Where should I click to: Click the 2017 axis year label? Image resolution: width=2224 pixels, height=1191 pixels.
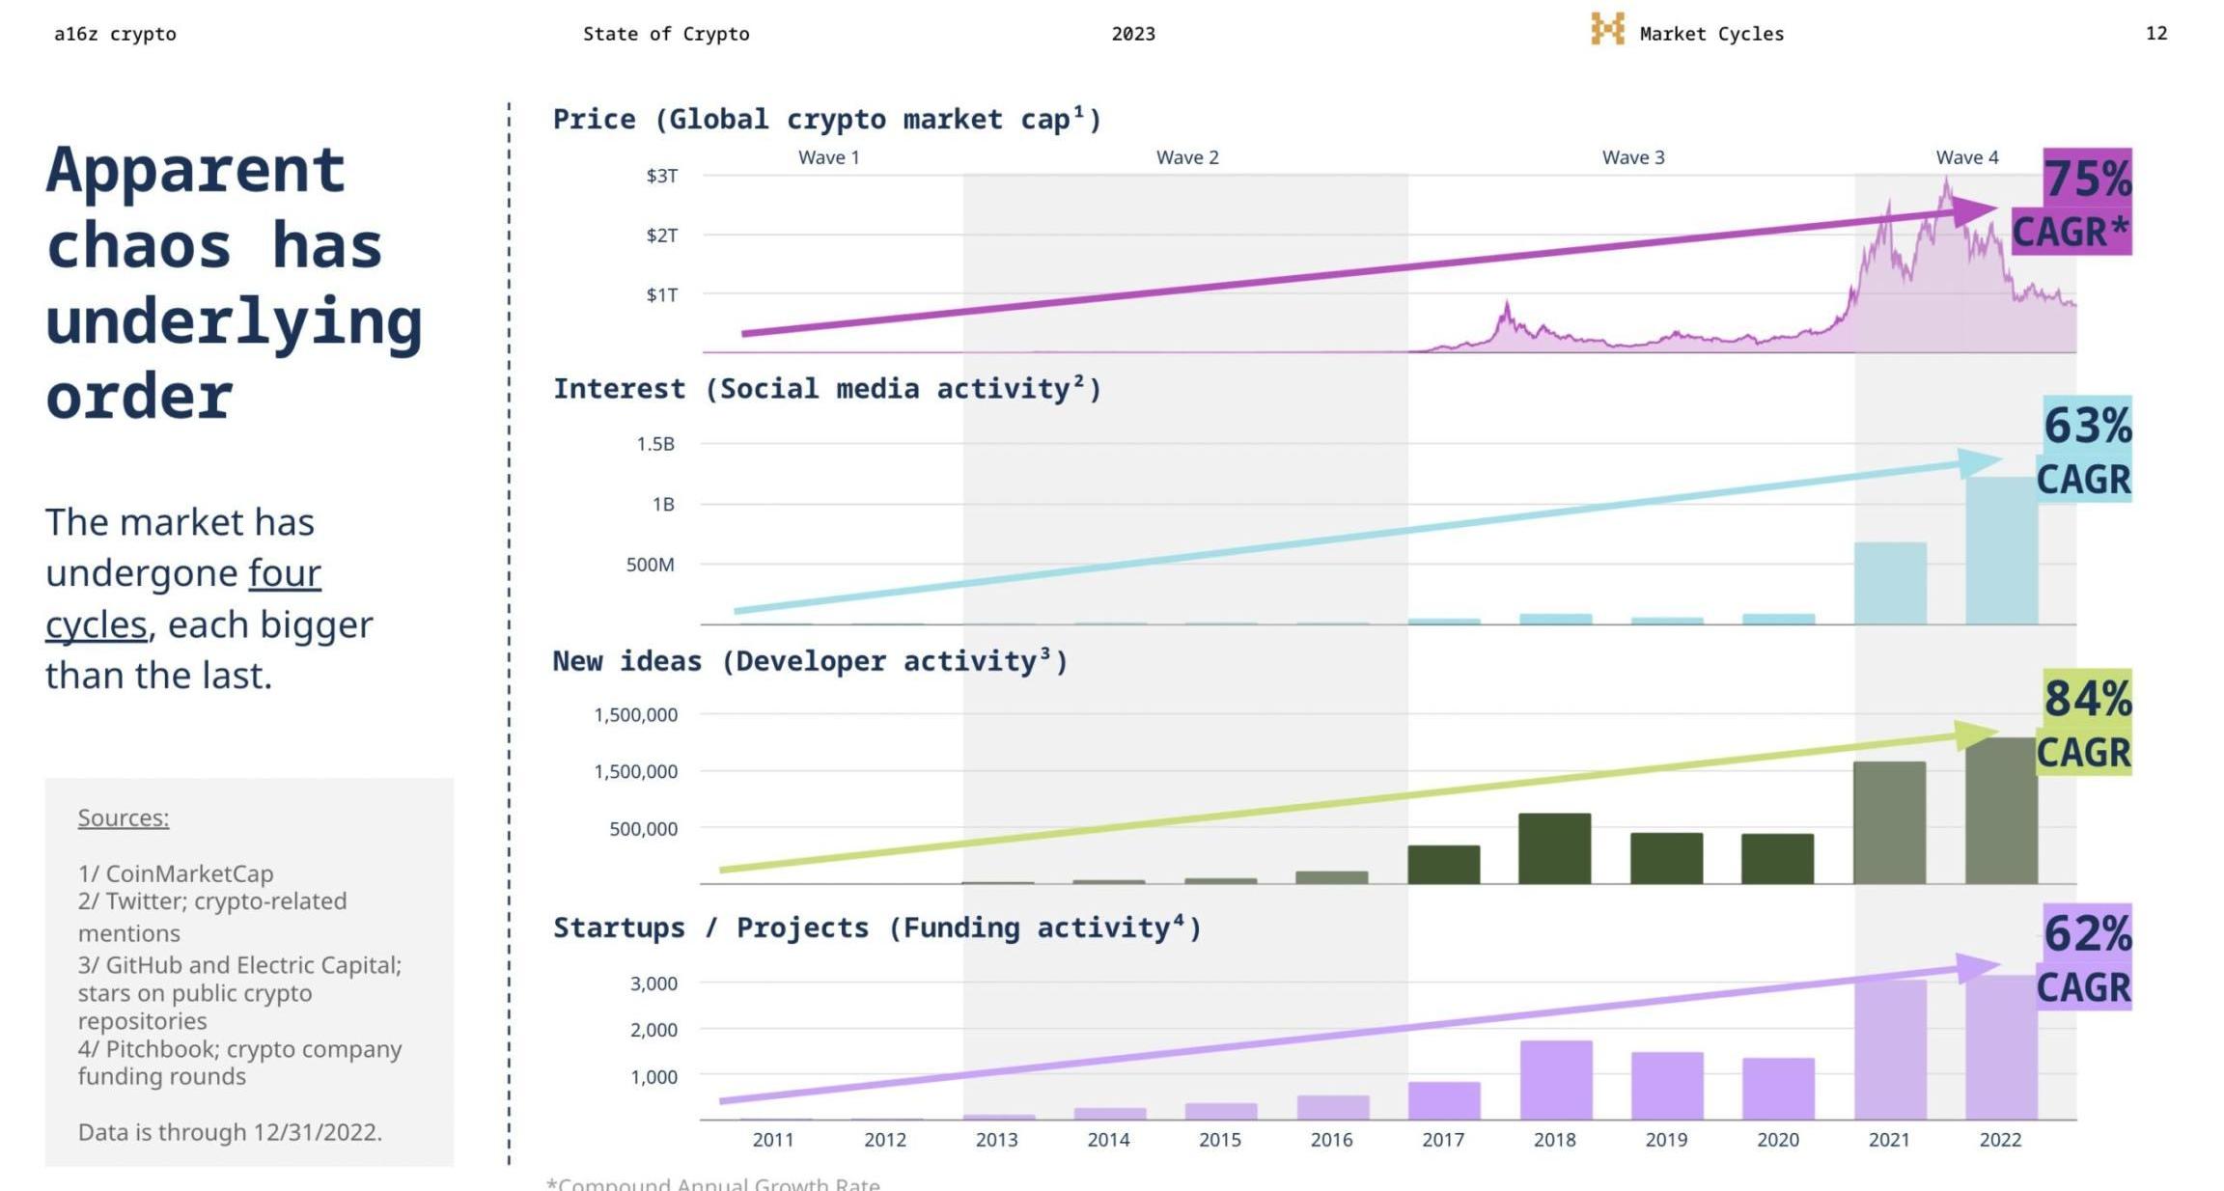1443,1140
